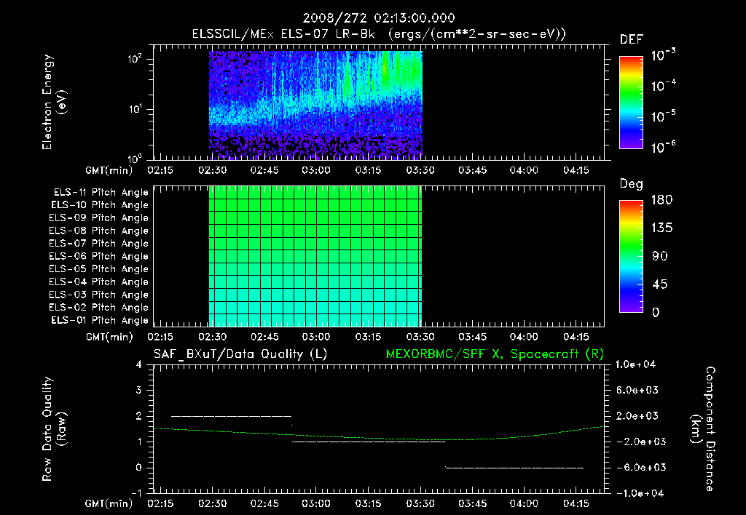
Task: Select the ELS-08 Pitch Angle row label
Action: 98,231
